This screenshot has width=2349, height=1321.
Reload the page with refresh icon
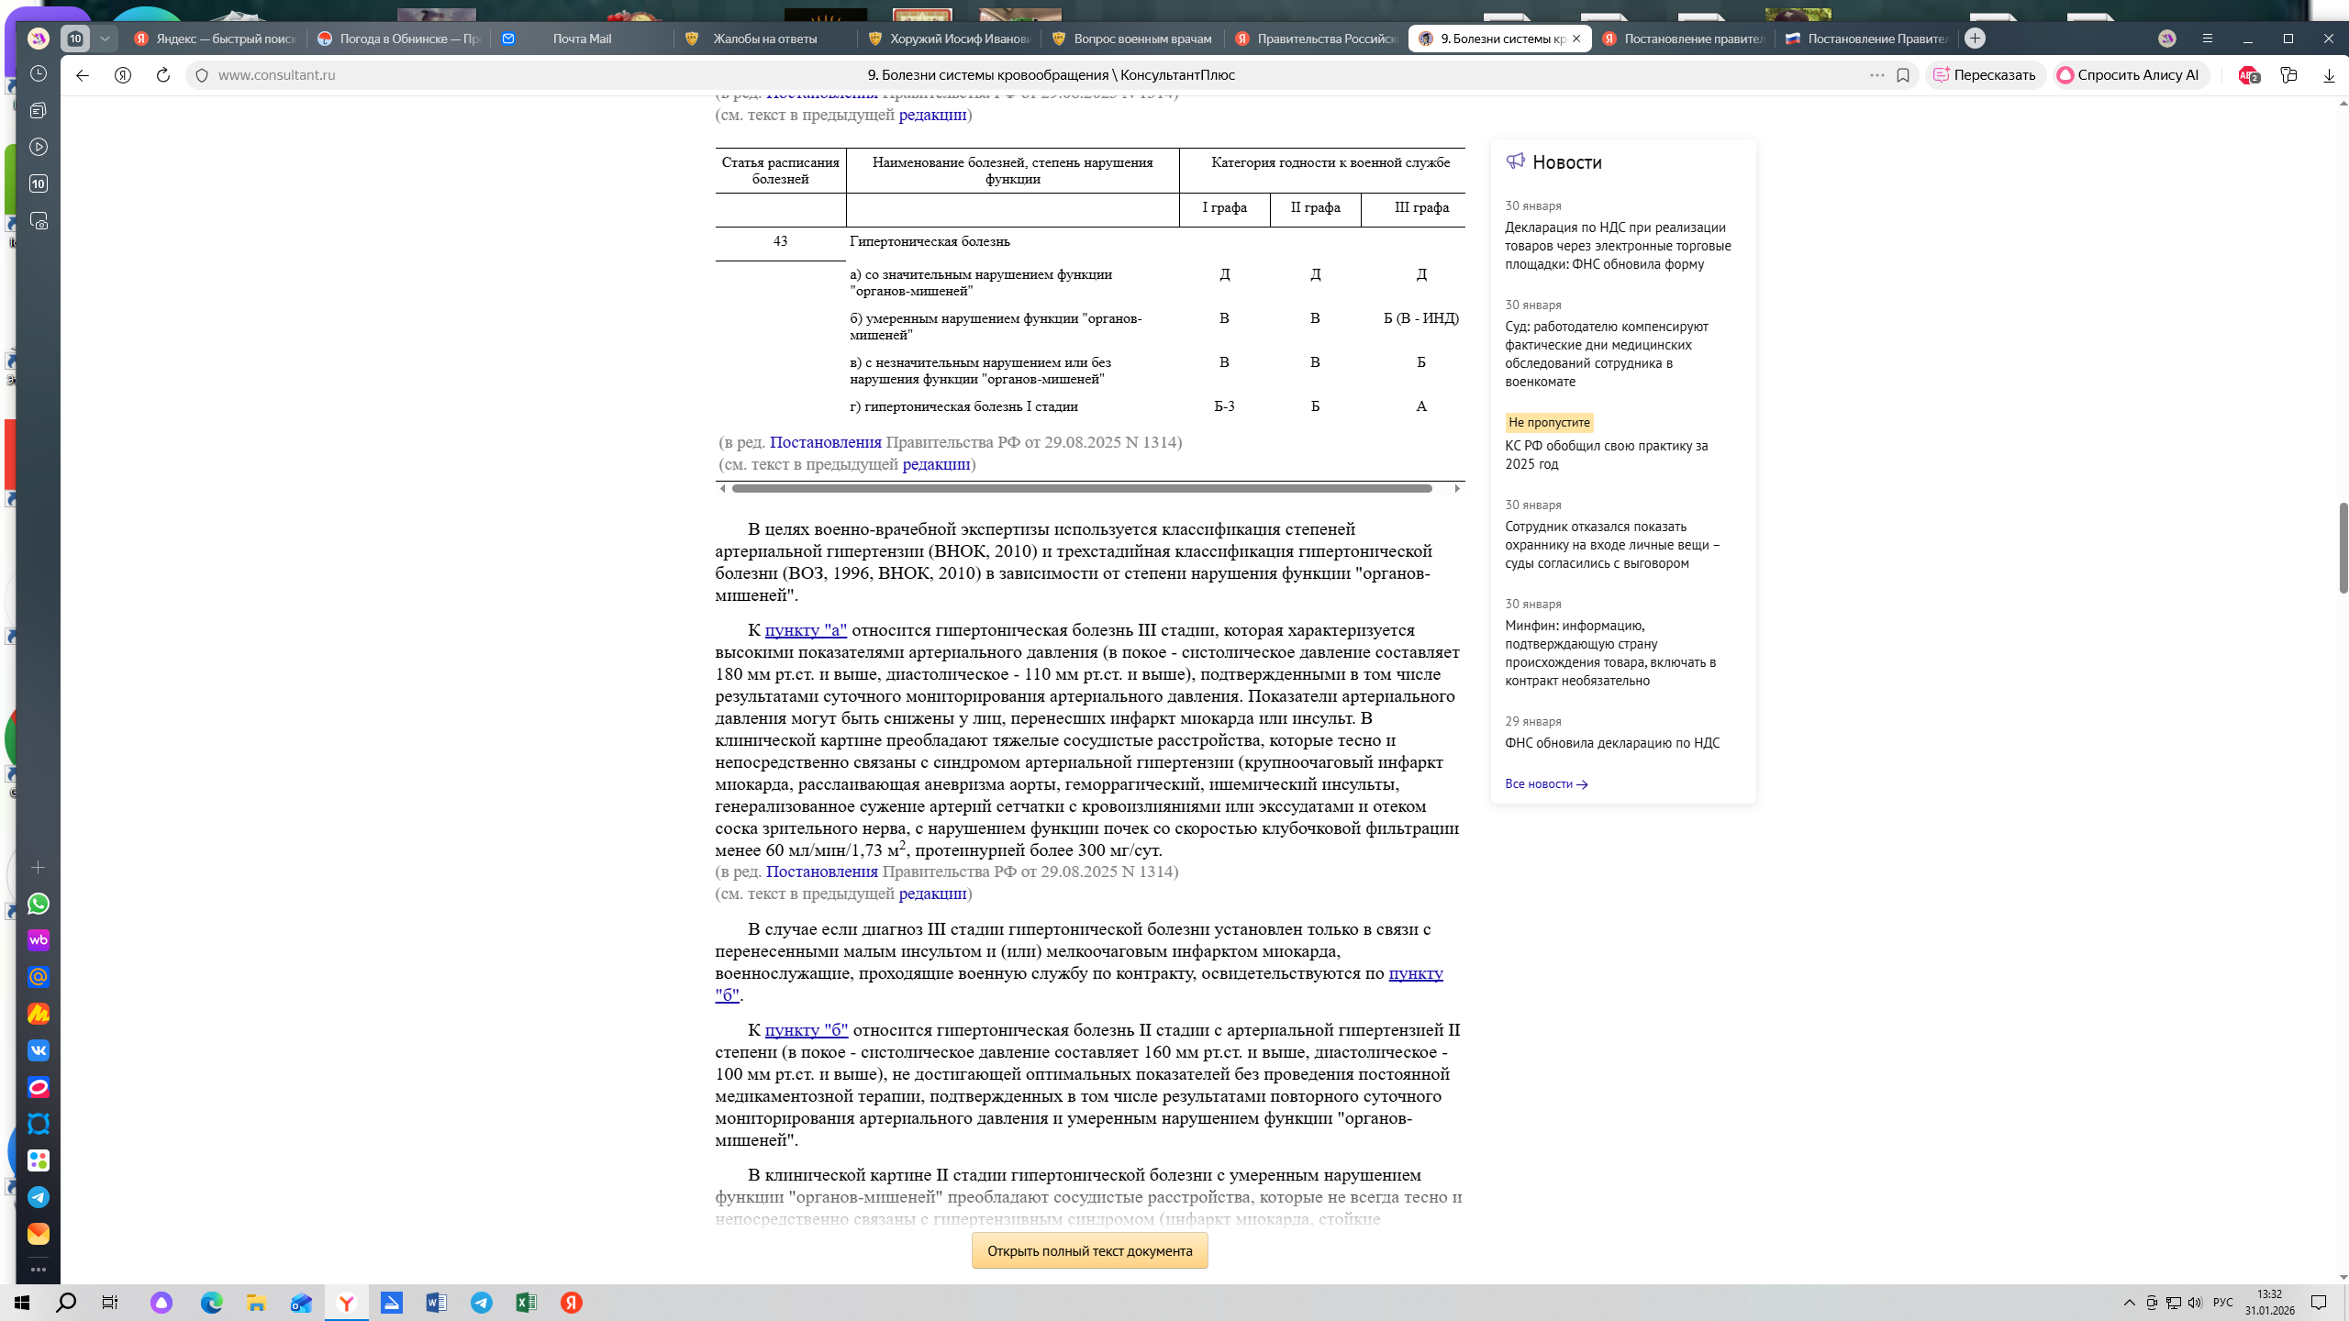(162, 75)
